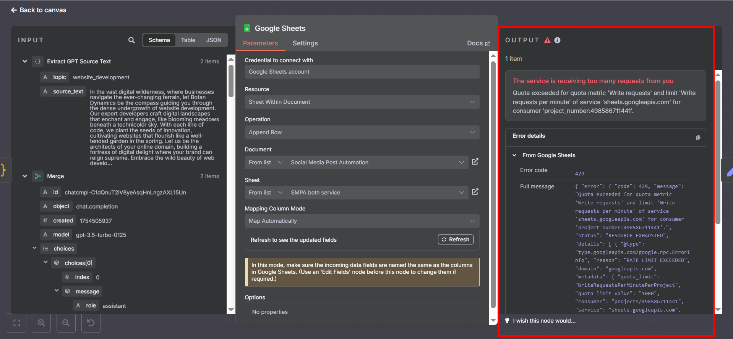
Task: Open the Social Media Post Automation document externally
Action: click(475, 162)
